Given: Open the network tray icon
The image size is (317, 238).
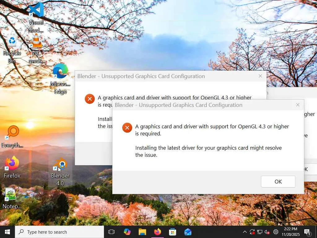Looking at the screenshot, I should 260,232.
